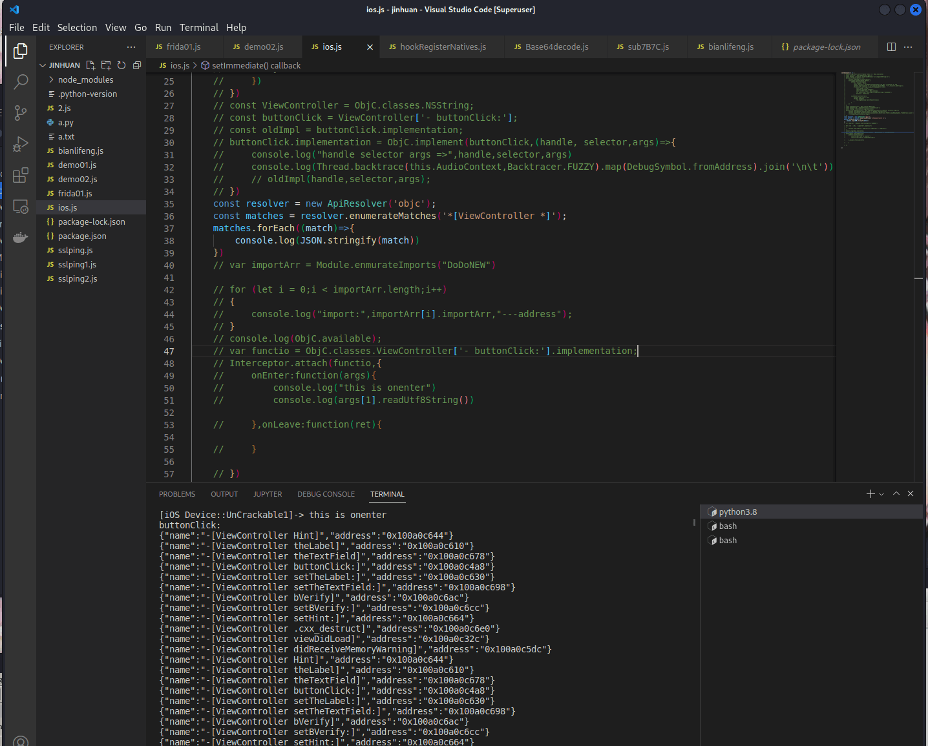
Task: Open Explorer views and more actions menu
Action: 131,47
